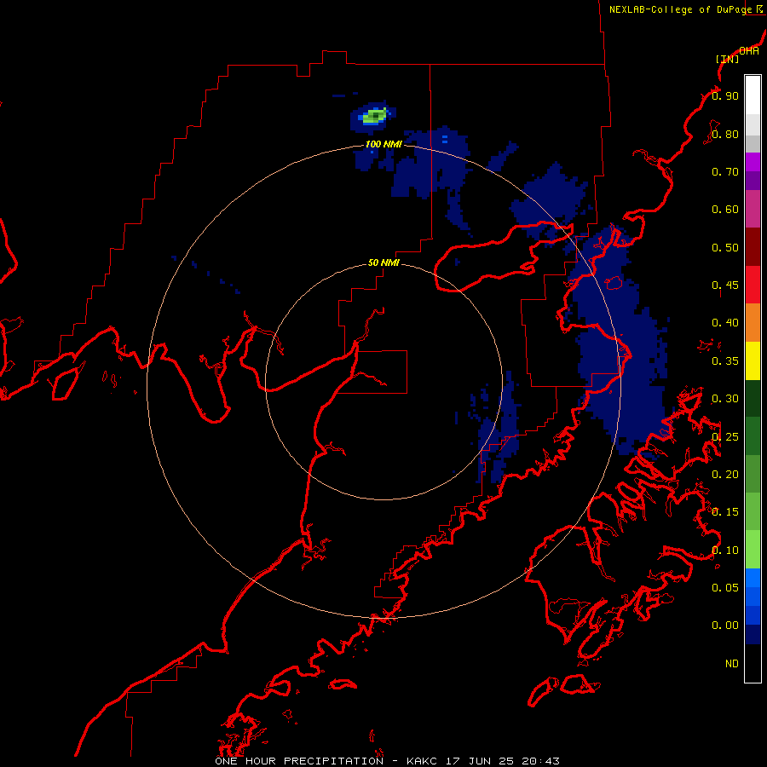Click the dark red swatch beside 0.50
The height and width of the screenshot is (767, 767).
753,247
